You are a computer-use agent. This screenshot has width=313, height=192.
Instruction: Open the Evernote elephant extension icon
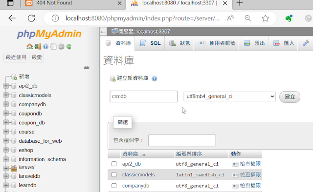[x=289, y=19]
